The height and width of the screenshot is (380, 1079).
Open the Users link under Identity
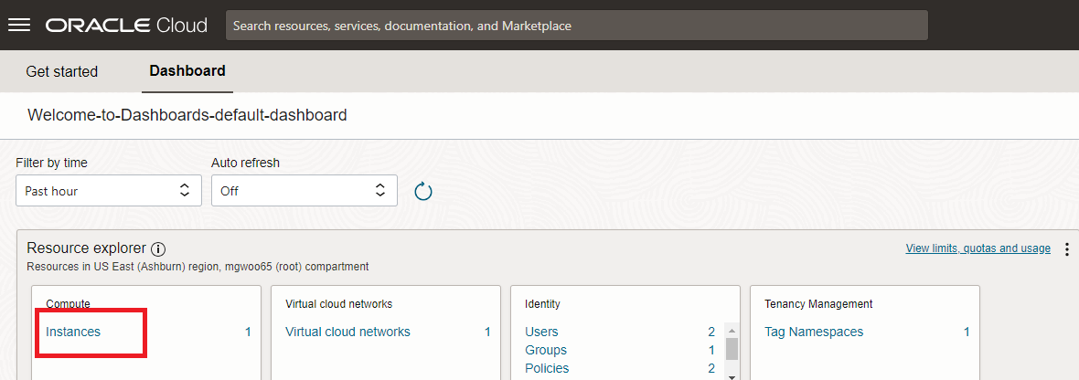click(541, 332)
